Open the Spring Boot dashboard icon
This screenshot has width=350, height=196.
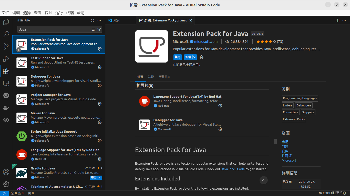coord(6,95)
